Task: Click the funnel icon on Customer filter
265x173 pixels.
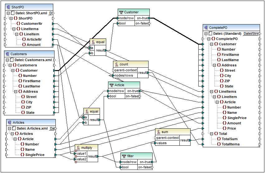Action: tap(121, 12)
